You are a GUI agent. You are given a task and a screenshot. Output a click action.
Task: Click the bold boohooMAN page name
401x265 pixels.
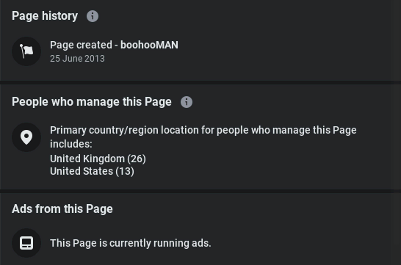pyautogui.click(x=149, y=45)
